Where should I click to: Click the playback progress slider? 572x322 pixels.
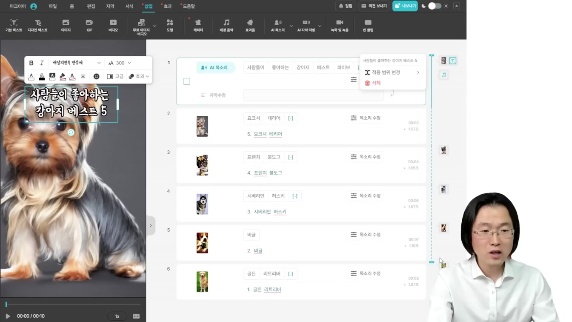[73, 304]
